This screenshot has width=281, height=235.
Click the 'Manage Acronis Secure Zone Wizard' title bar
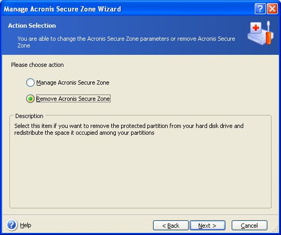(62, 9)
